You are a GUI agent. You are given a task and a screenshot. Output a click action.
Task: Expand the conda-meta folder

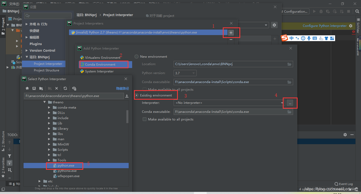(x=49, y=108)
